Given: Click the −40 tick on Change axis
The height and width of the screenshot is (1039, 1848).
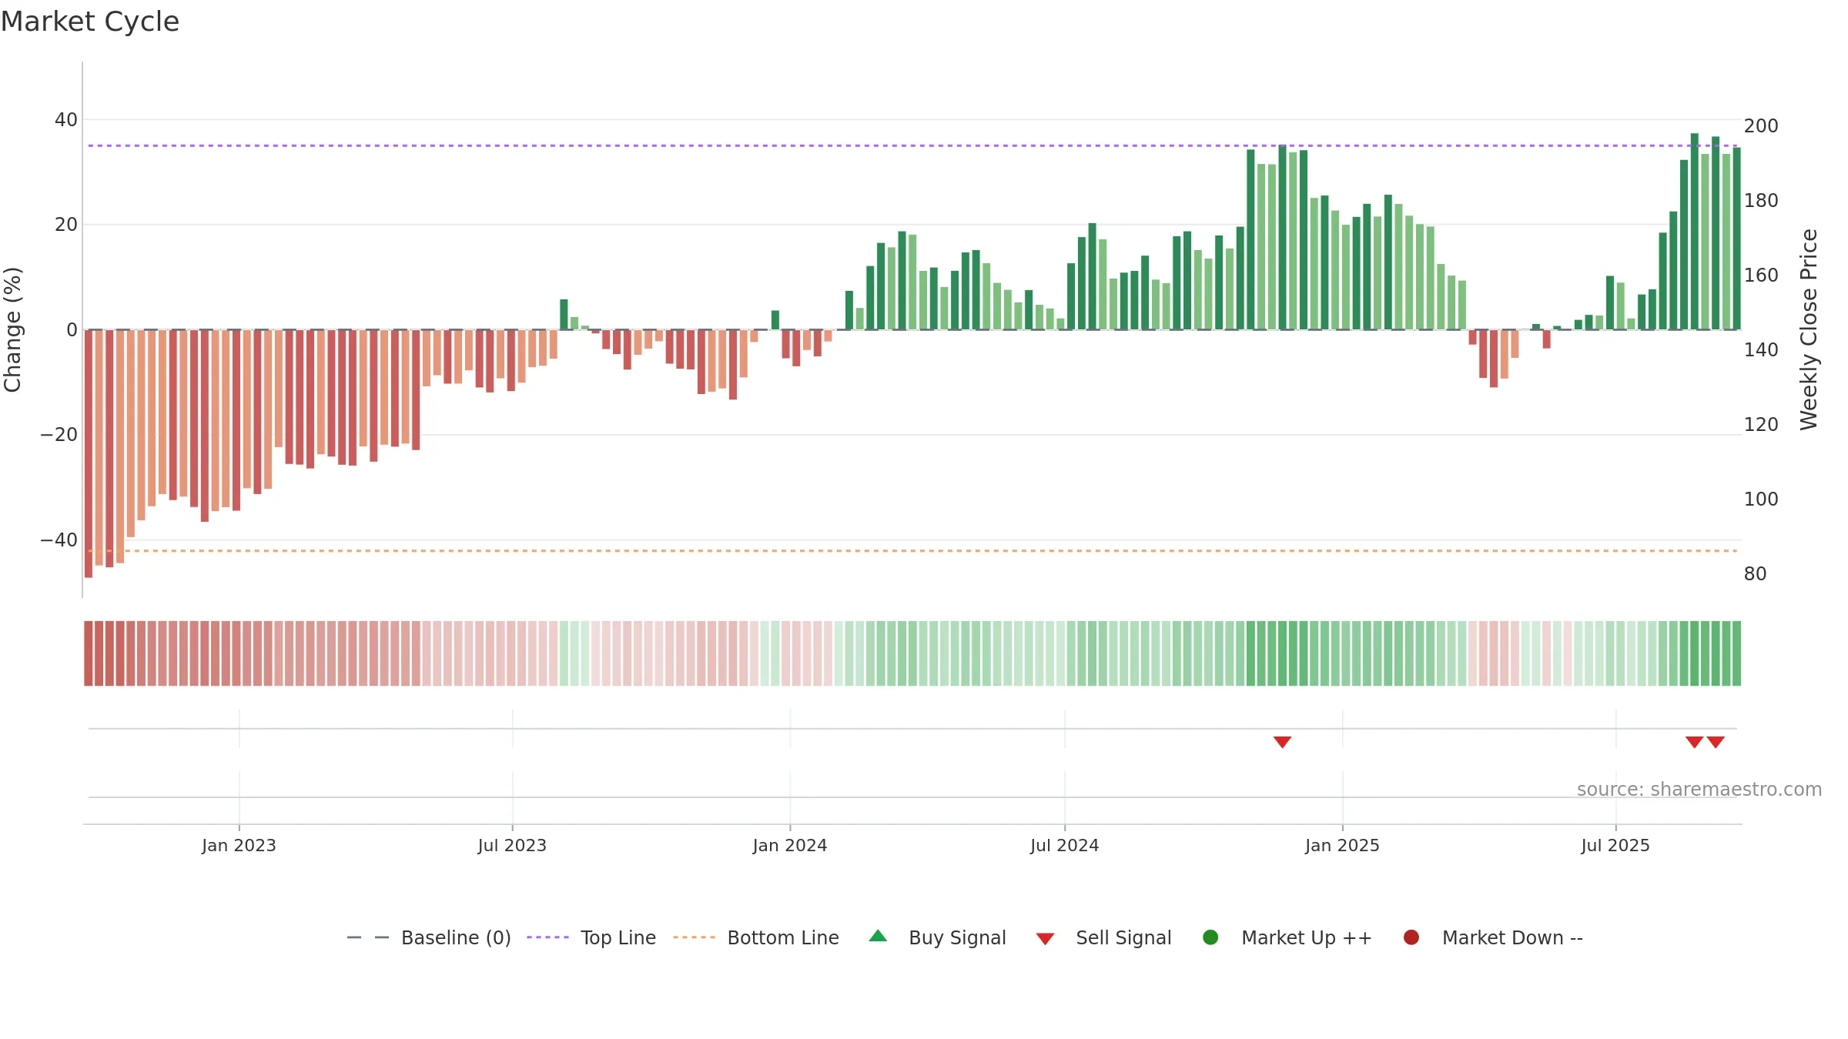Looking at the screenshot, I should click(59, 540).
